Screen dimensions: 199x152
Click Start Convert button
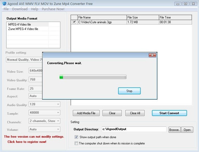tap(169, 113)
